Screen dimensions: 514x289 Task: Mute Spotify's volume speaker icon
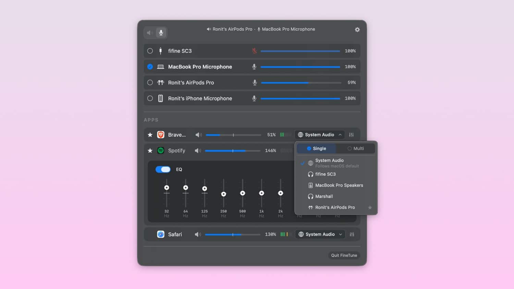[198, 151]
